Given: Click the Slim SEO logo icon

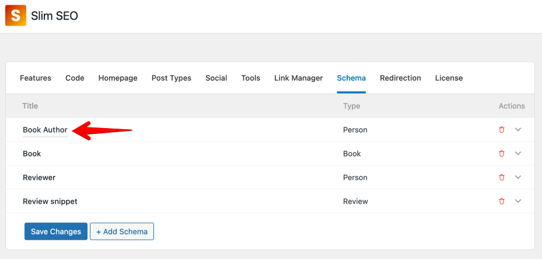Looking at the screenshot, I should tap(16, 16).
